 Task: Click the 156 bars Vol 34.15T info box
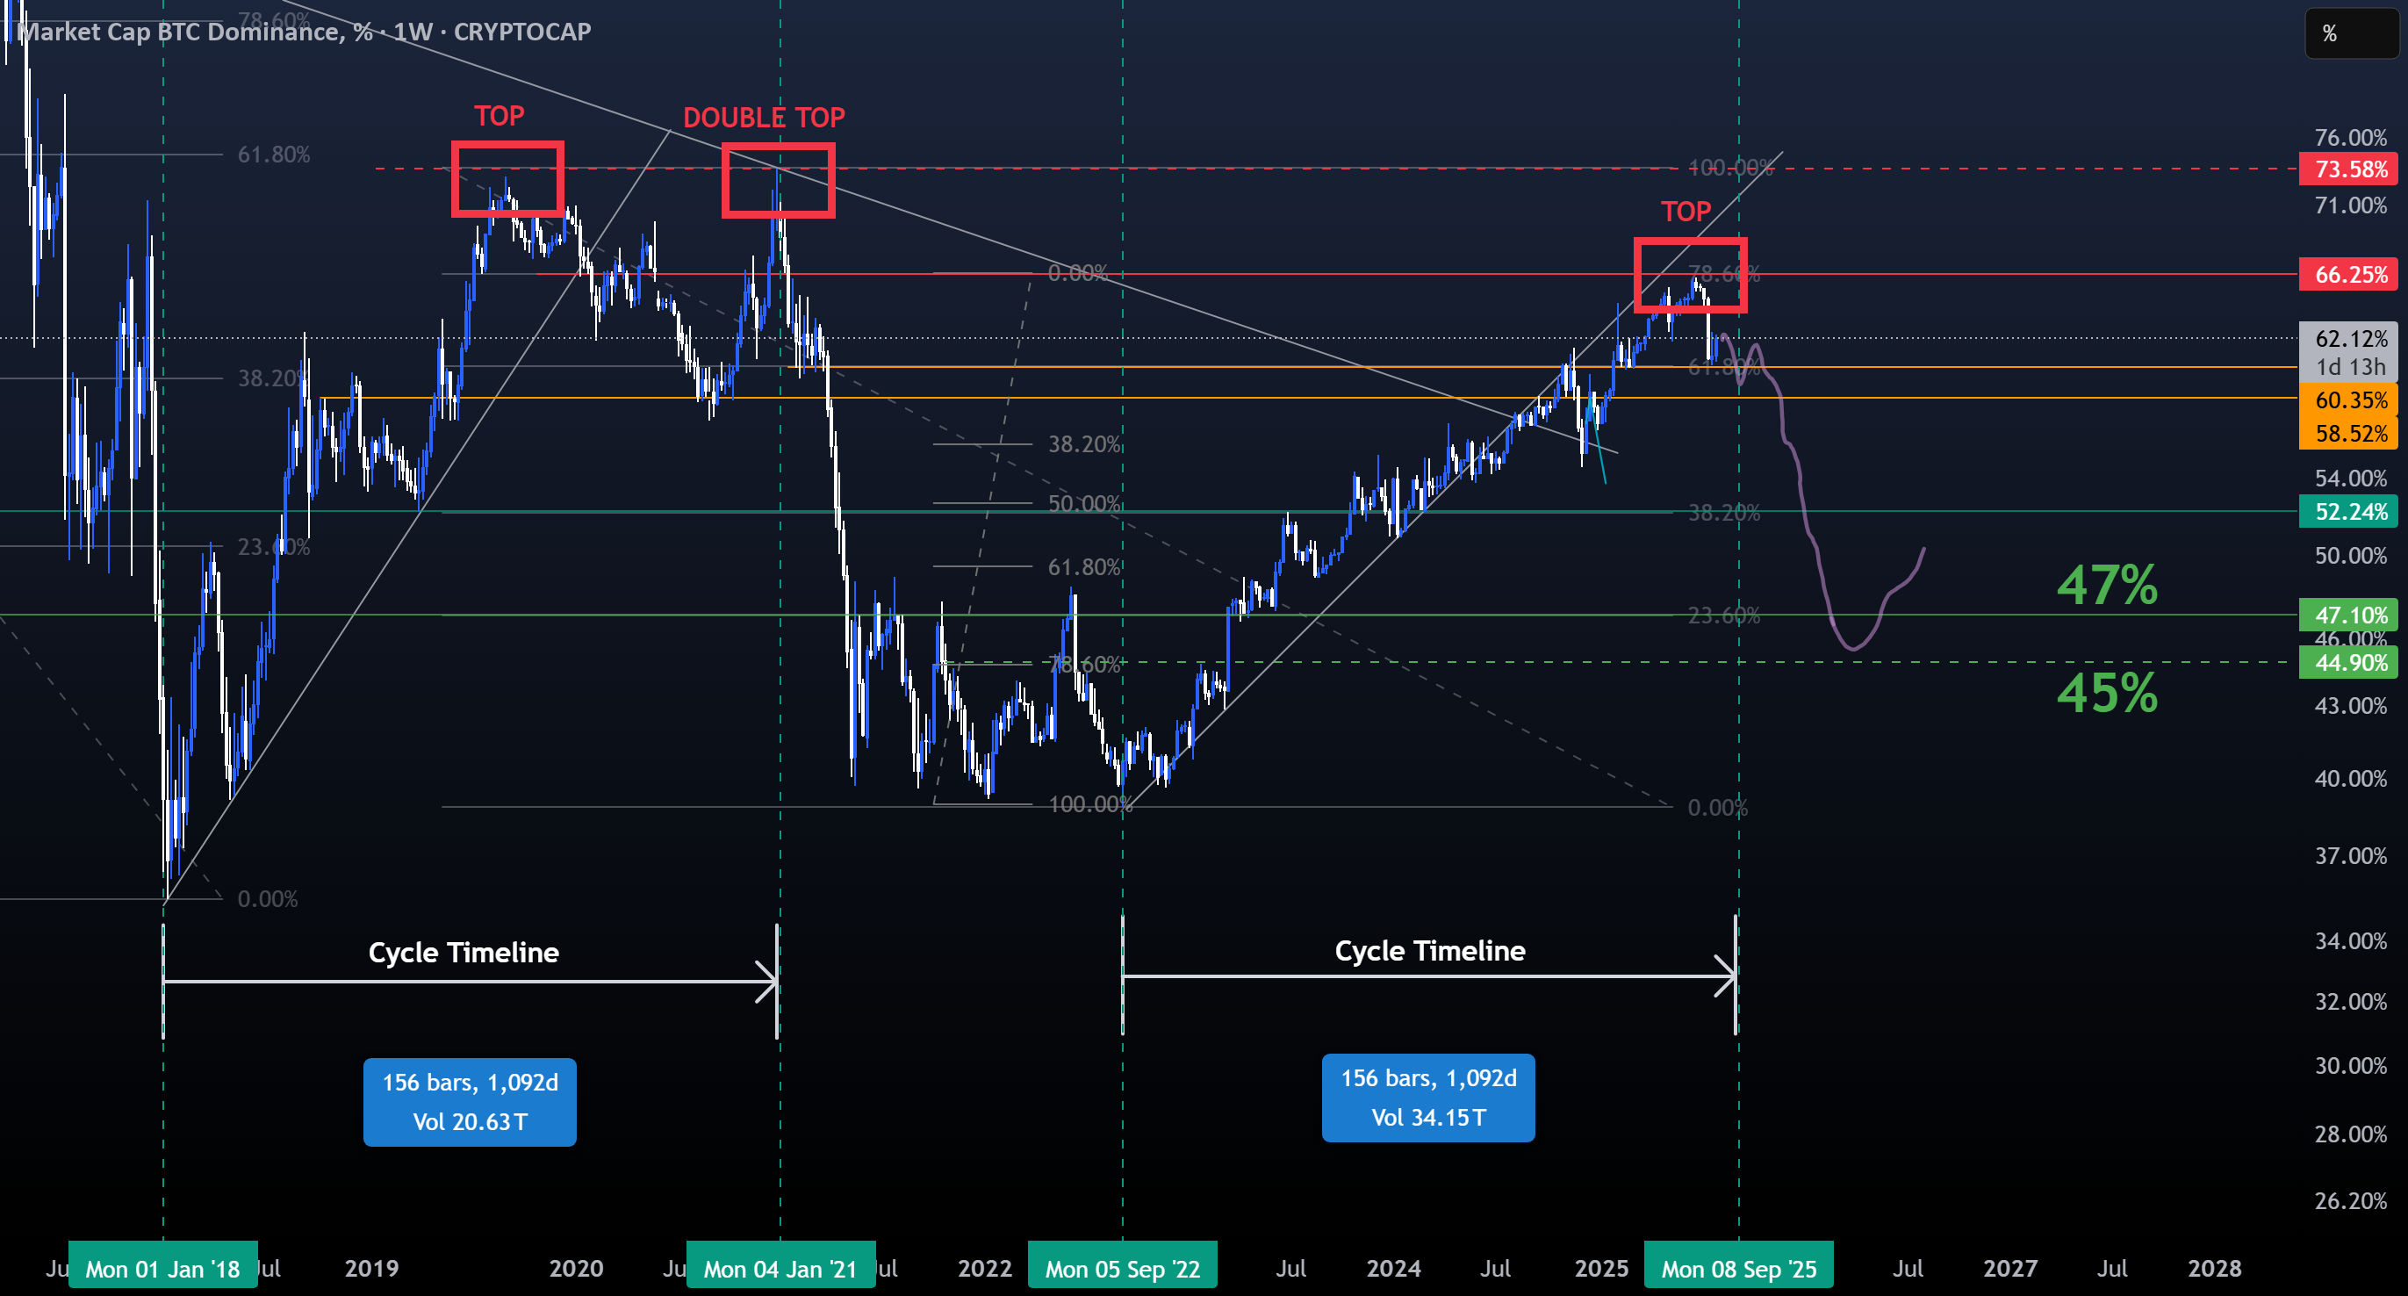(1428, 1098)
